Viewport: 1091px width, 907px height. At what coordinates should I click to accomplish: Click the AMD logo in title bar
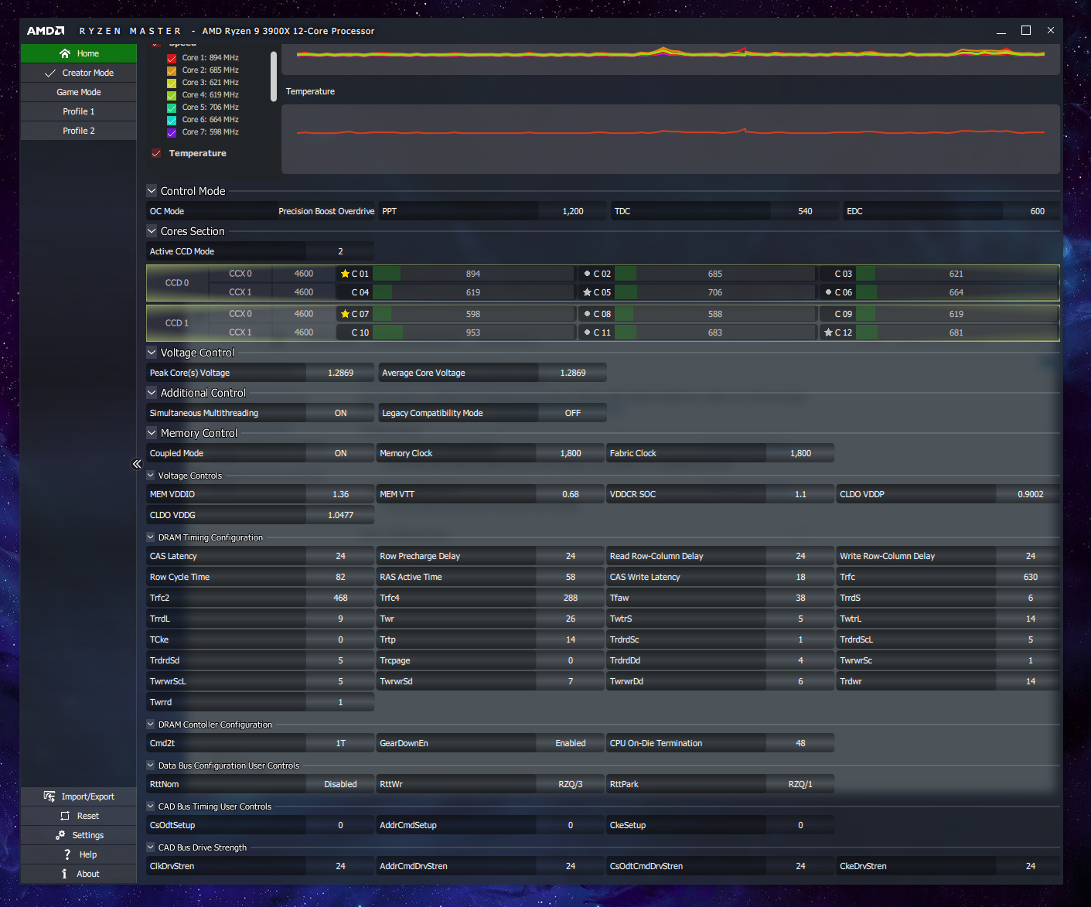point(46,31)
